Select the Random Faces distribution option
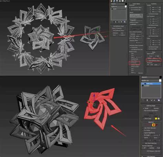Screen dimensions: 163x157 click(130, 59)
